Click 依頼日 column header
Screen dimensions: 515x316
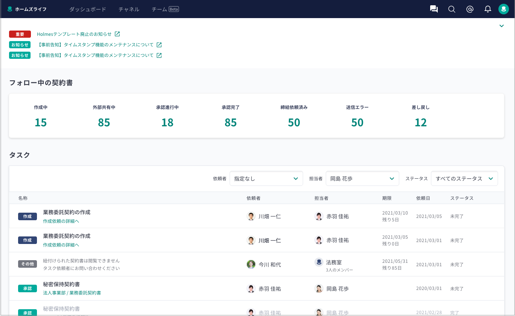click(x=423, y=198)
